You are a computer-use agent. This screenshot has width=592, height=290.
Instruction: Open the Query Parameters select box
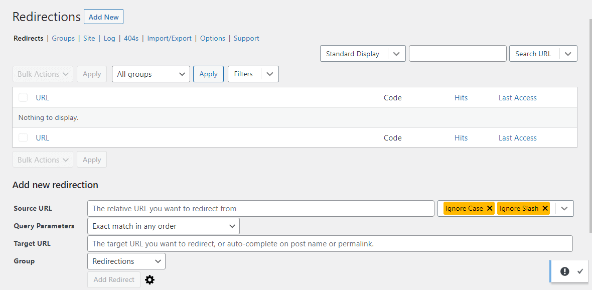click(163, 226)
